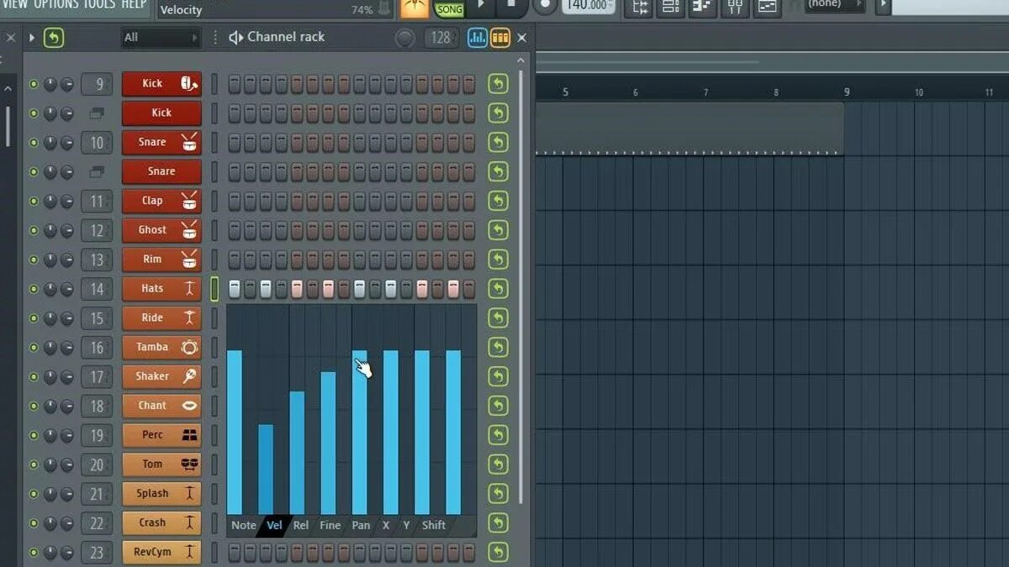Click the Channel rack vertical scrollbar
This screenshot has width=1009, height=567.
[521, 286]
